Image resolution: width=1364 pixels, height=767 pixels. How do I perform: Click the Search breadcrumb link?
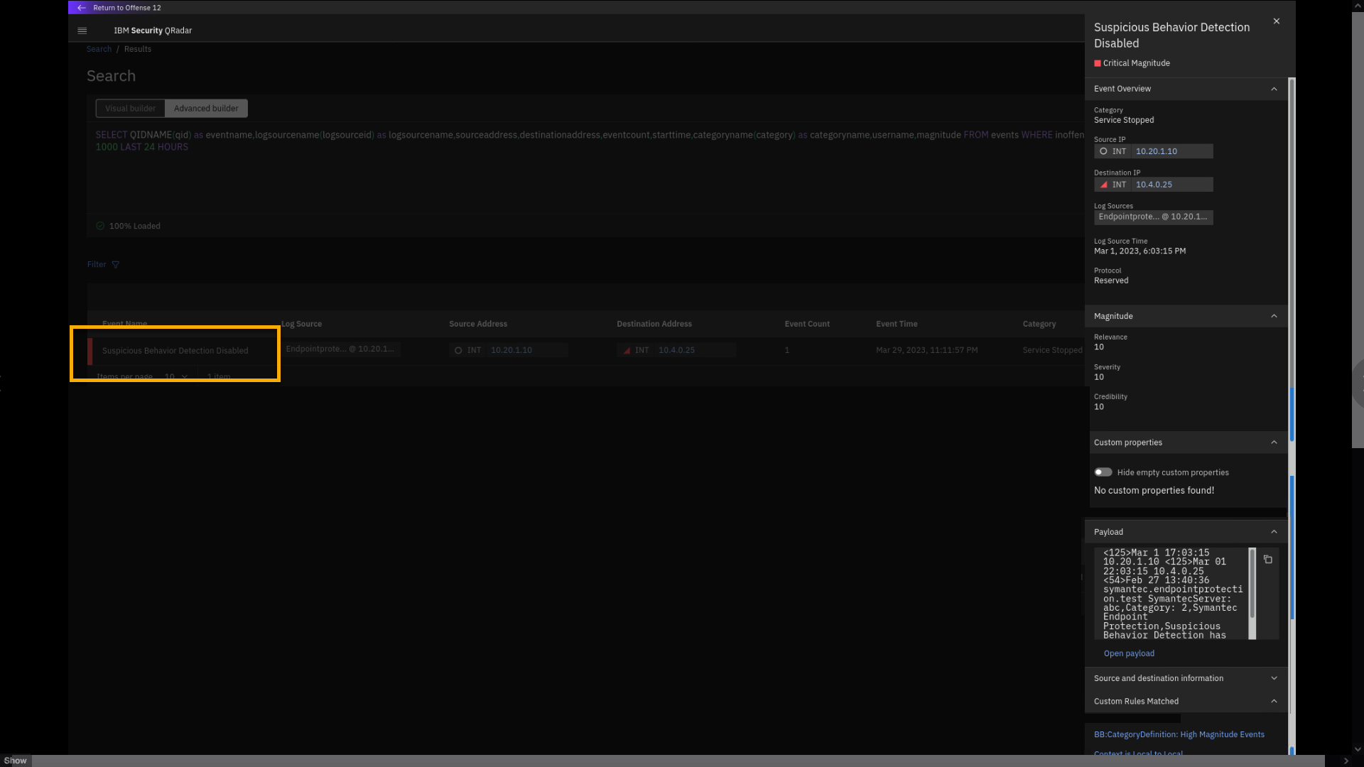(99, 49)
